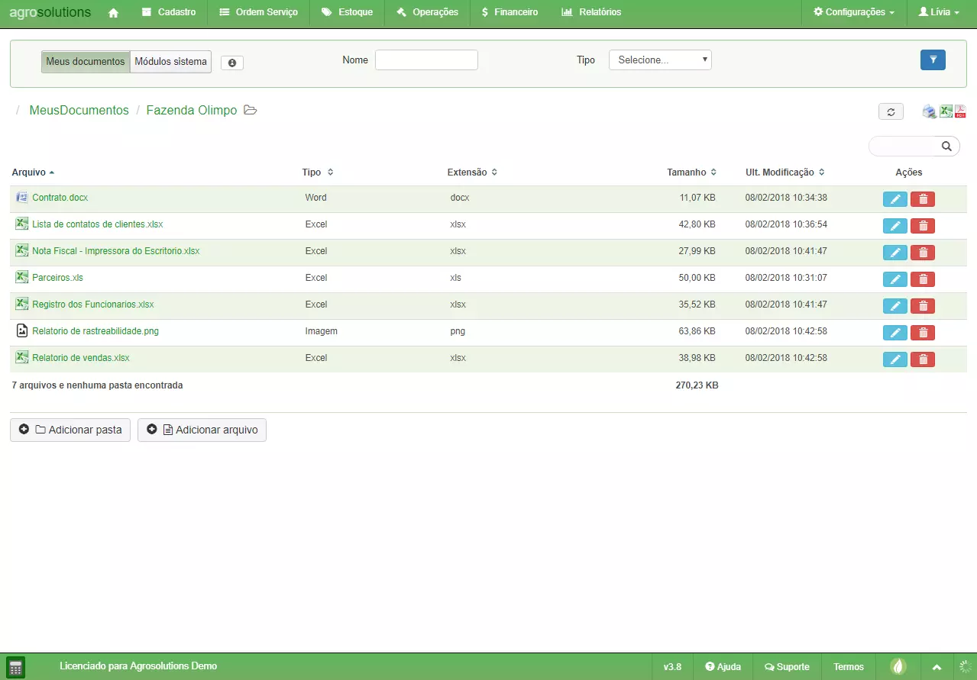Switch to Módulos sistema view
This screenshot has width=977, height=680.
tap(170, 62)
